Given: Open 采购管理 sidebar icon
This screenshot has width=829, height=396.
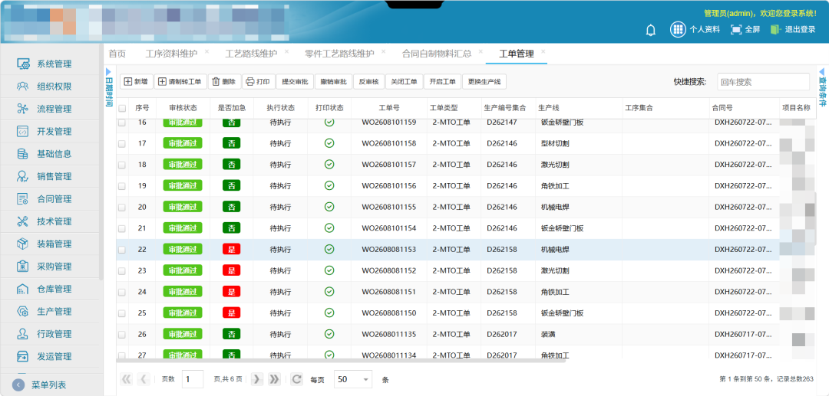Looking at the screenshot, I should (23, 267).
